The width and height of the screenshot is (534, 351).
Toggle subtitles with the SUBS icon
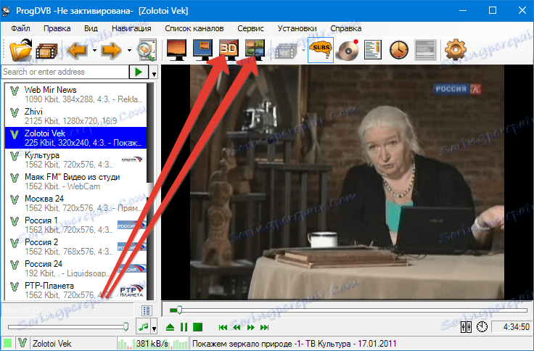coord(321,50)
